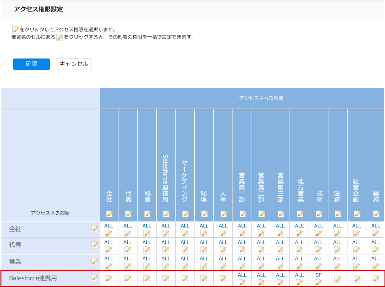Edit Salesforce連携用 row permission for 営業第一部
This screenshot has height=287, width=385.
tap(242, 282)
